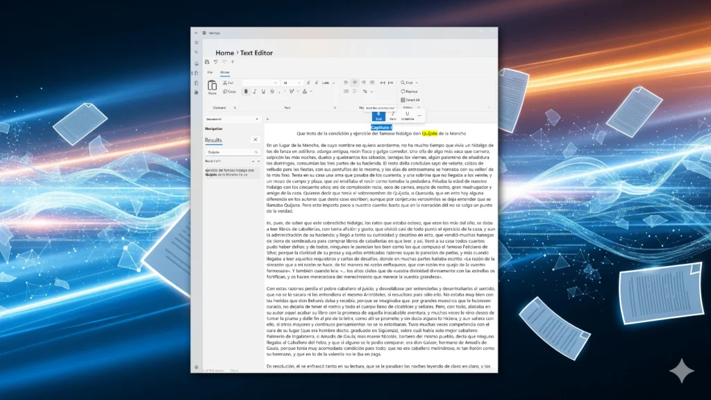Open the font size combo box
This screenshot has width=711, height=400.
(292, 83)
